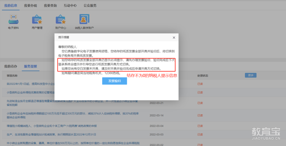Click the date 2022-03-21
Viewport: 286px width, 146px height.
tap(157, 103)
